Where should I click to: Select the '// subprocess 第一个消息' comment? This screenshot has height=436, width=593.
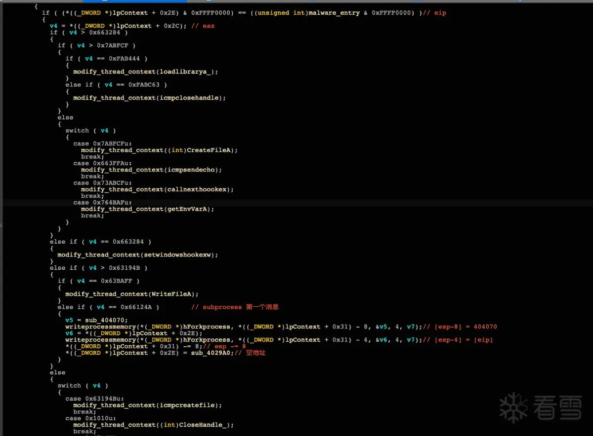tap(235, 307)
